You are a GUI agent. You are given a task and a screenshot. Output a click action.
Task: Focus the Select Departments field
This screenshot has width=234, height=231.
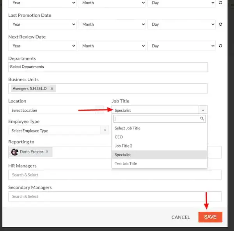pos(108,67)
